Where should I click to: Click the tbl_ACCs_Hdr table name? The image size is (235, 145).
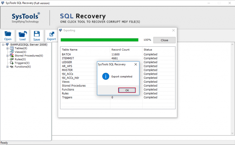(x=70, y=78)
